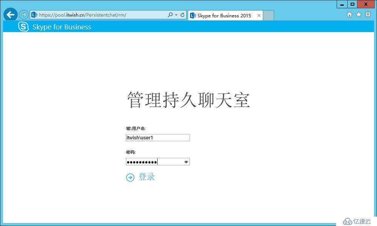Click the URL text in address bar
Screen dimensions: 377x226
coord(83,15)
